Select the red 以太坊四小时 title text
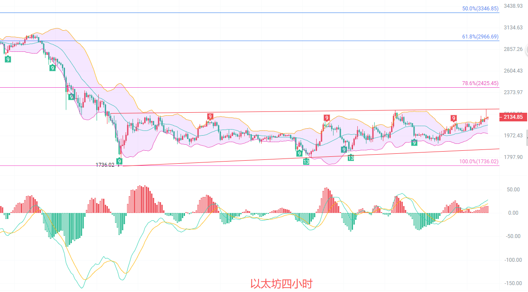Viewport: 528px width, 292px height. (281, 284)
